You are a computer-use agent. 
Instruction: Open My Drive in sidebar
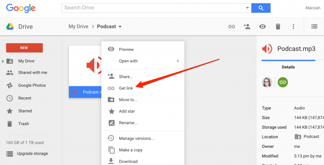point(26,61)
